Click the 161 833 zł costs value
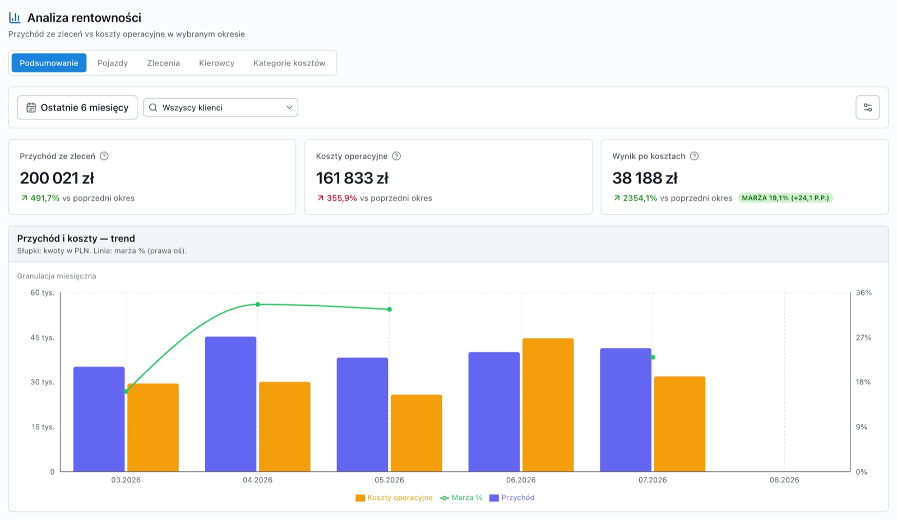Image resolution: width=897 pixels, height=520 pixels. point(352,178)
